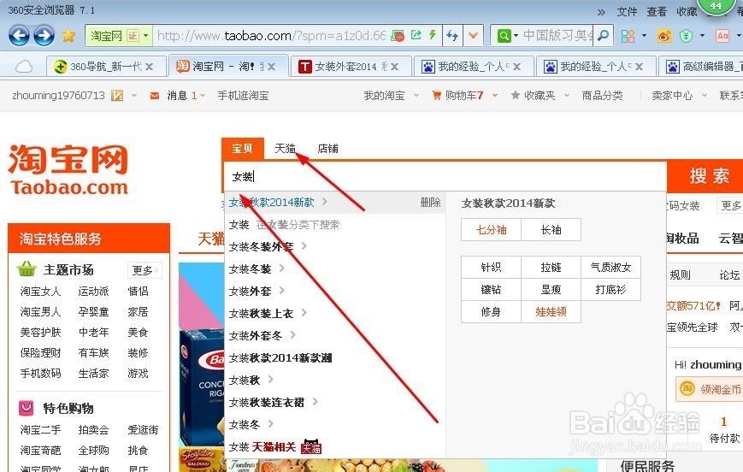The image size is (743, 472).
Task: Expand the 女装冬装外套 suggestion chevron
Action: click(304, 246)
